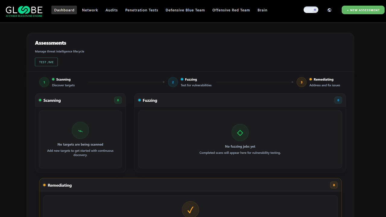Image resolution: width=386 pixels, height=217 pixels.
Task: Click step 2 circle for Fuzzing
Action: pos(173,82)
